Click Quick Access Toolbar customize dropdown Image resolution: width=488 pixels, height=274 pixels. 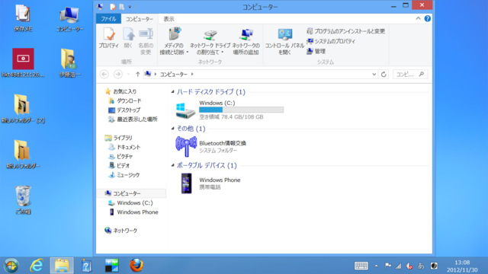click(130, 7)
